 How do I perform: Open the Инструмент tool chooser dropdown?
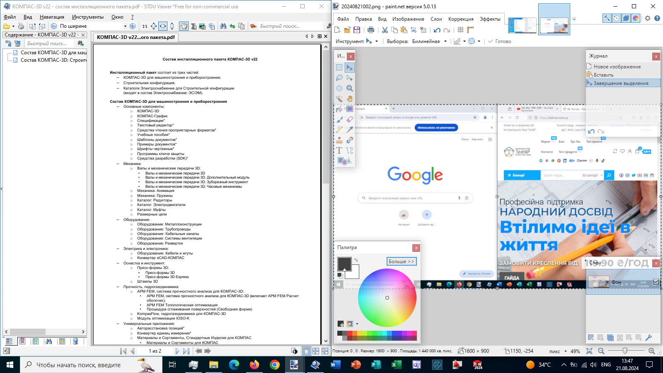coord(377,41)
